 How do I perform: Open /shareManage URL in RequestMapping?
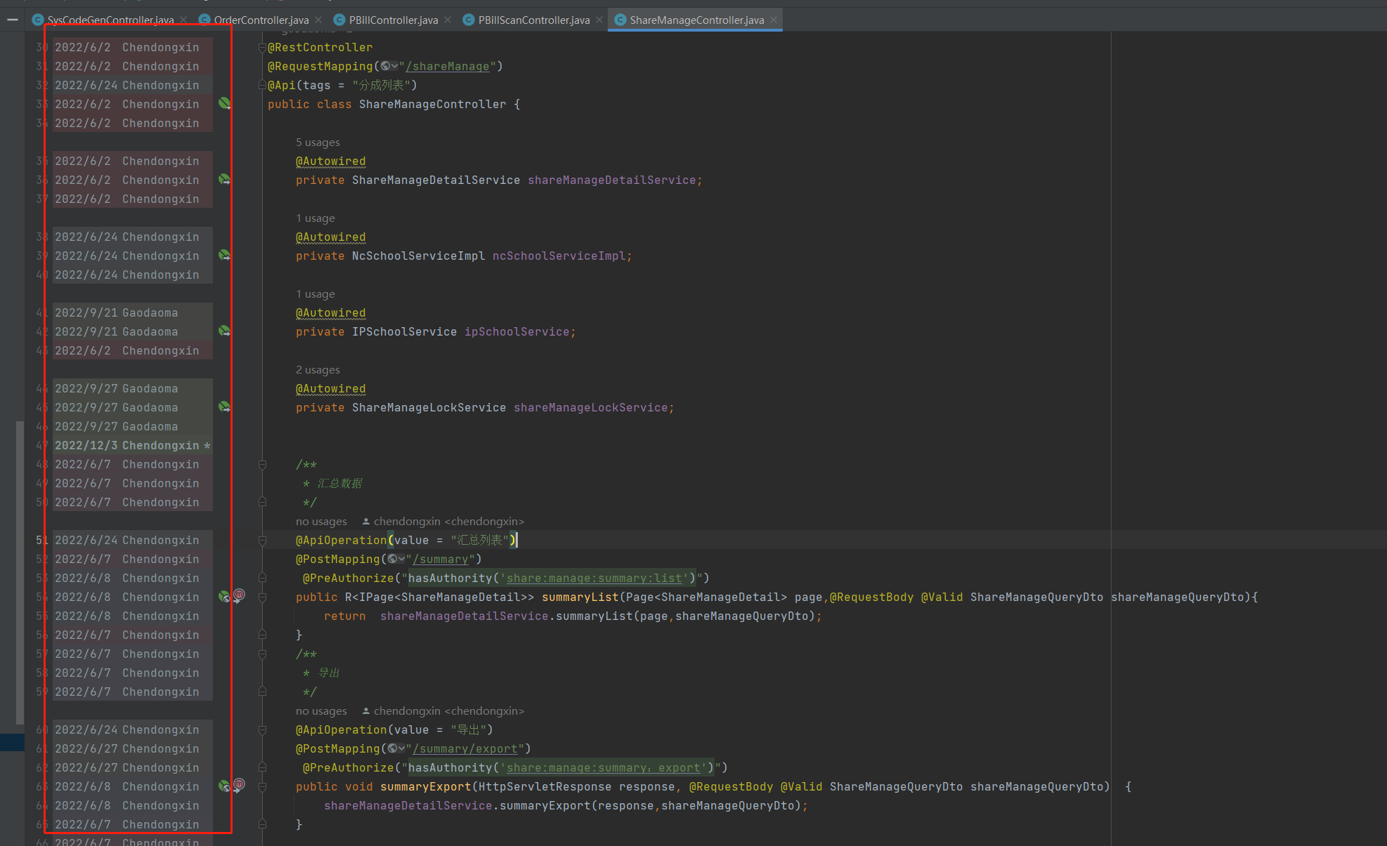448,66
